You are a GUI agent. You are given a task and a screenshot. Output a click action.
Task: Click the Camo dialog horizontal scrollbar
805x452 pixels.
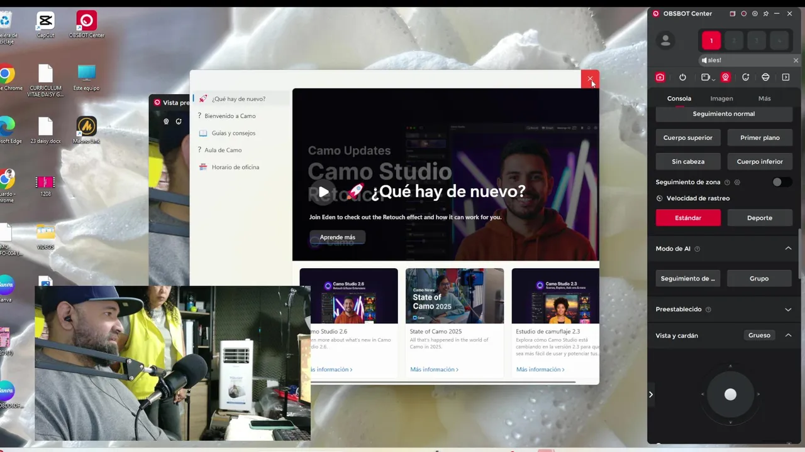click(443, 381)
